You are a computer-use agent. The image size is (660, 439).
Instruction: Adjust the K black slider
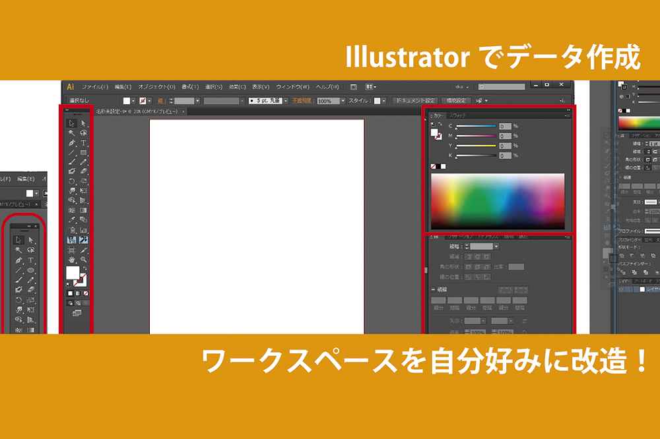pyautogui.click(x=476, y=156)
